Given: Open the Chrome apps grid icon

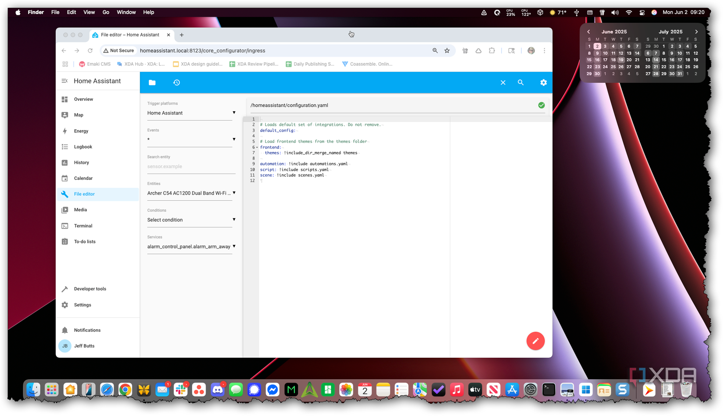Looking at the screenshot, I should click(x=65, y=64).
